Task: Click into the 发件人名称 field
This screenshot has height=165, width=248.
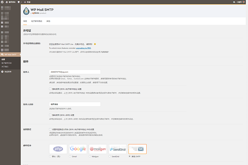Action: click(75, 104)
